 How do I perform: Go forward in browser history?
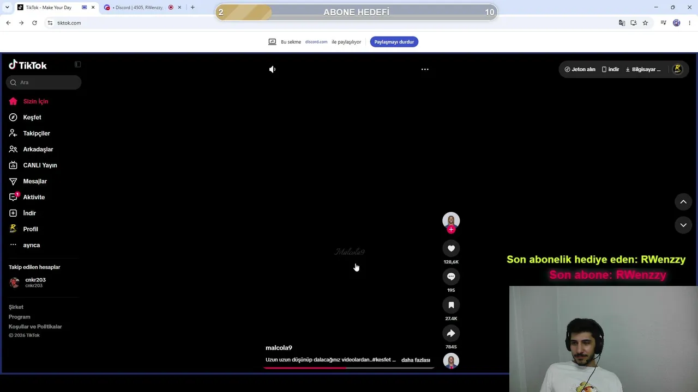point(21,23)
